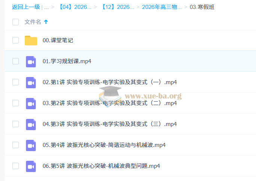The width and height of the screenshot is (256, 181).
Task: Click video icon for 01.学习规划课.mp4
Action: point(31,61)
